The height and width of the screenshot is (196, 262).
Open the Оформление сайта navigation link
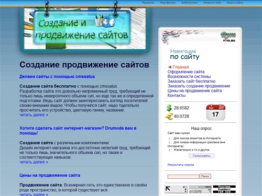(x=186, y=72)
